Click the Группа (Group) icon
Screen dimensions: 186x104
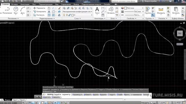click(x=148, y=10)
